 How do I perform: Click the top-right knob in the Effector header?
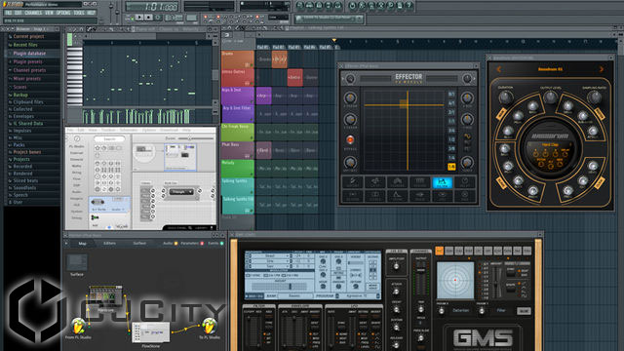467,79
